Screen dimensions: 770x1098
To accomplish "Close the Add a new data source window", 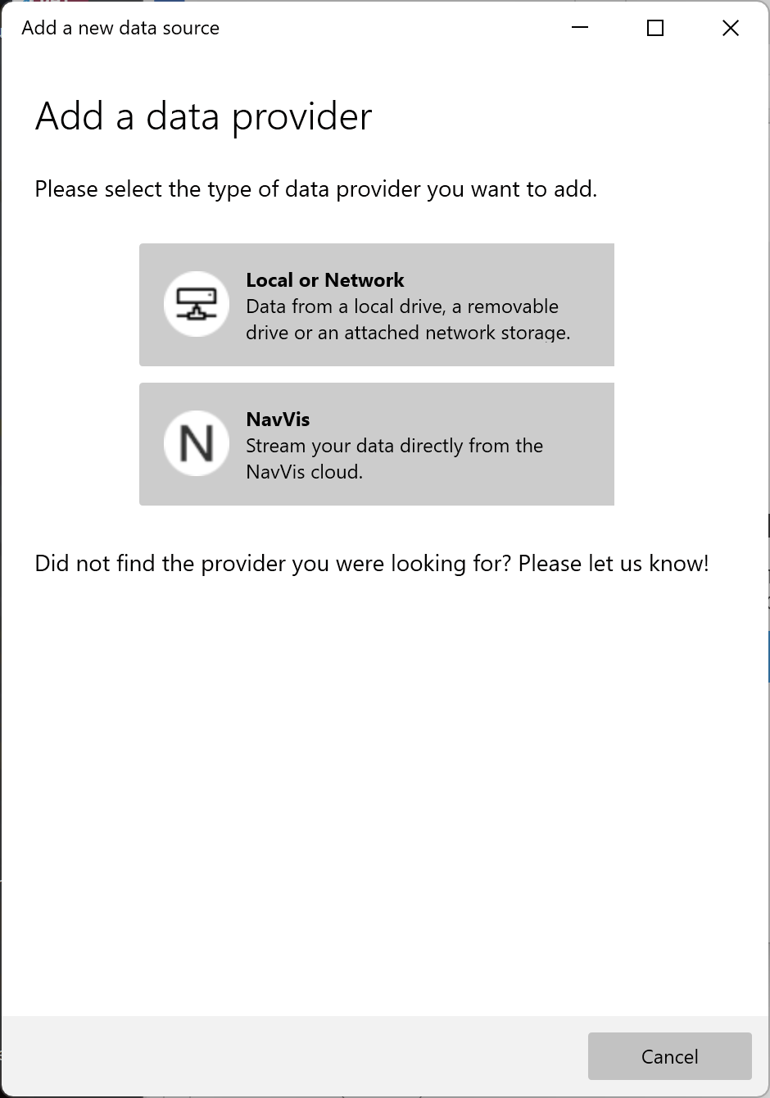I will [x=730, y=28].
